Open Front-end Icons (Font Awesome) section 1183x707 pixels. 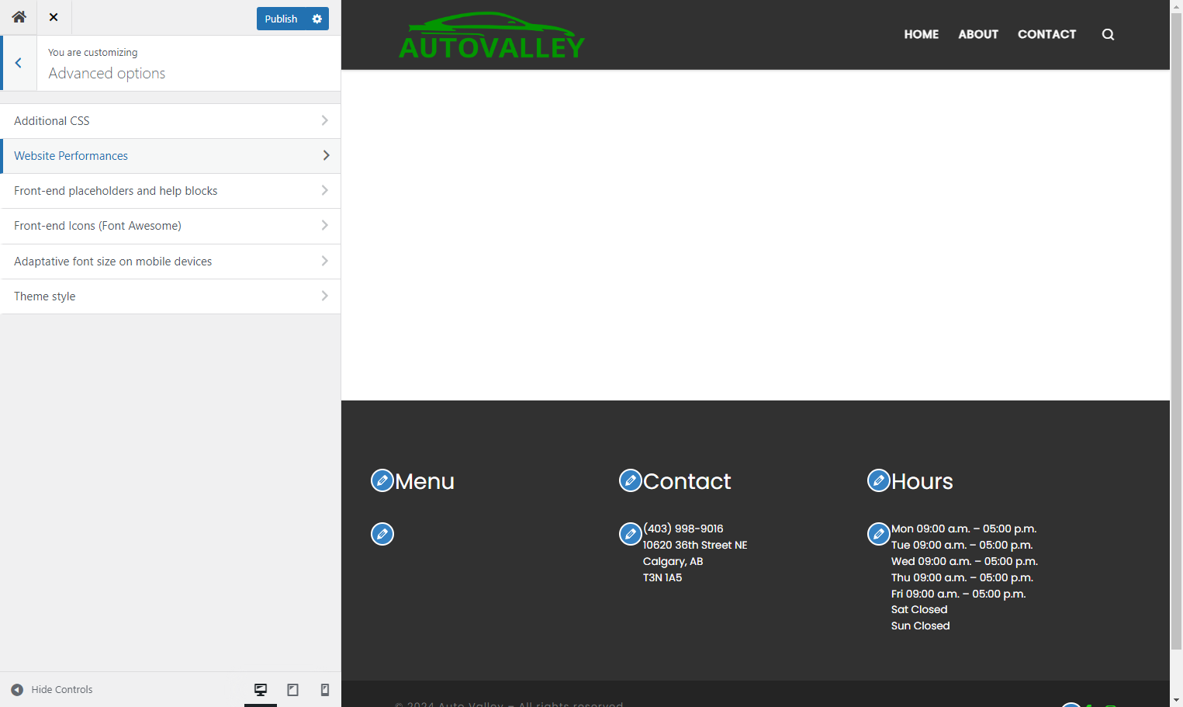click(171, 226)
